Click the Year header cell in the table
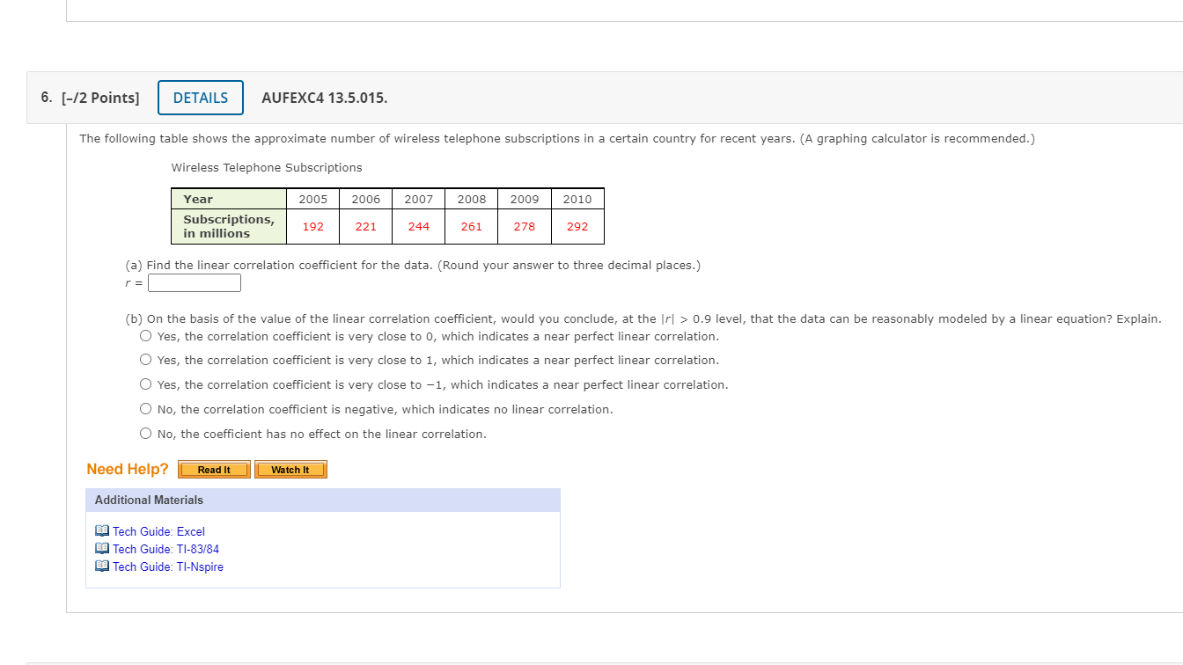This screenshot has height=665, width=1183. pos(197,199)
